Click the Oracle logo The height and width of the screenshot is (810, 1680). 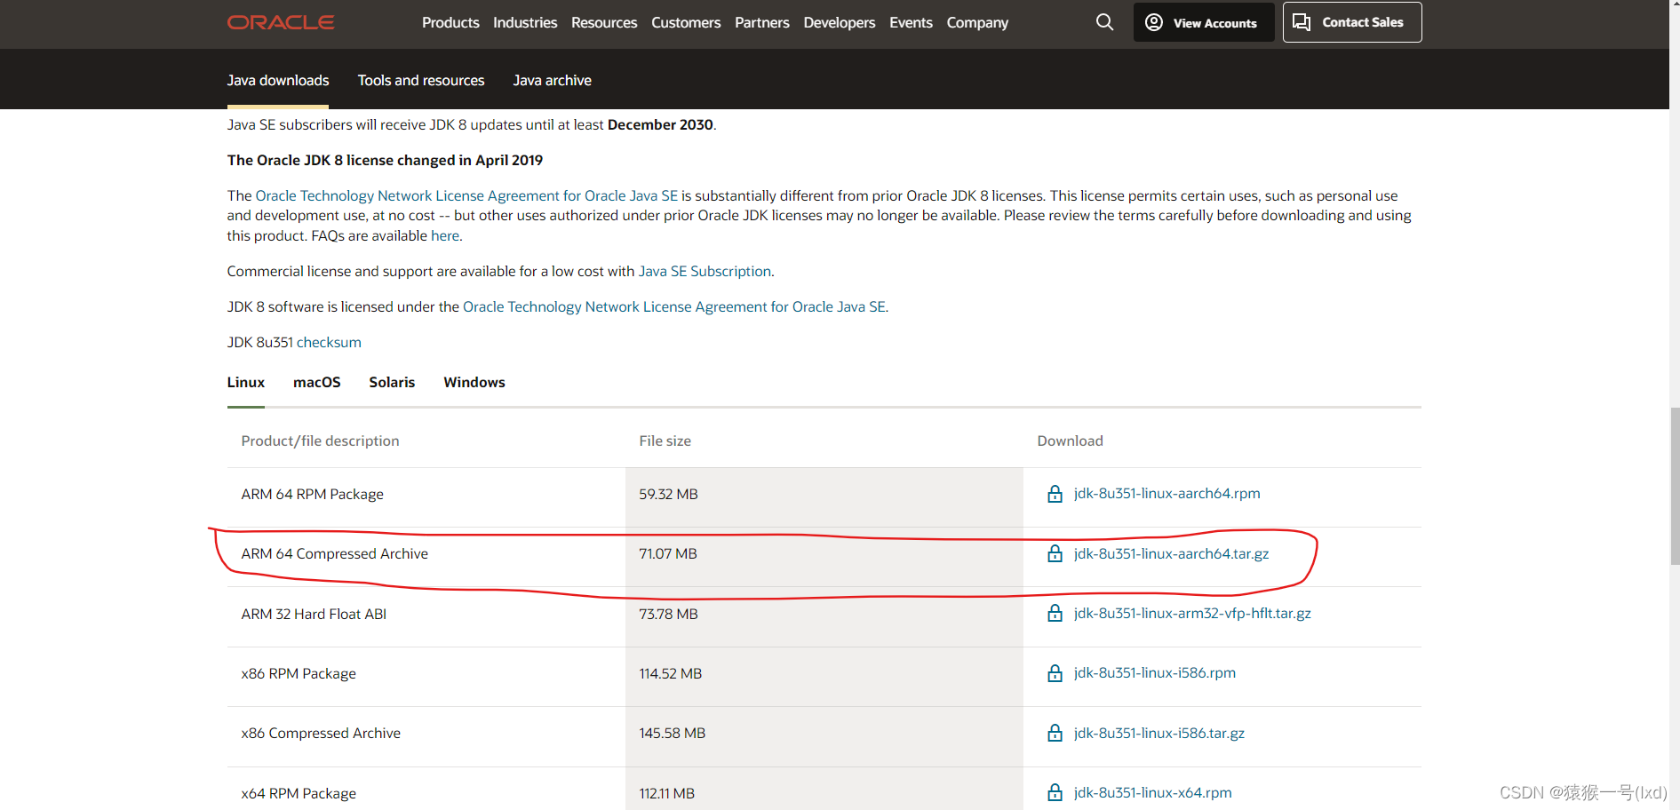tap(280, 22)
